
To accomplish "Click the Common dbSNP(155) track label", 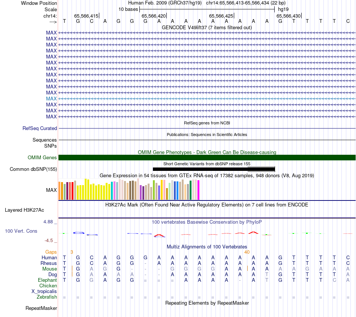I will tap(33, 169).
